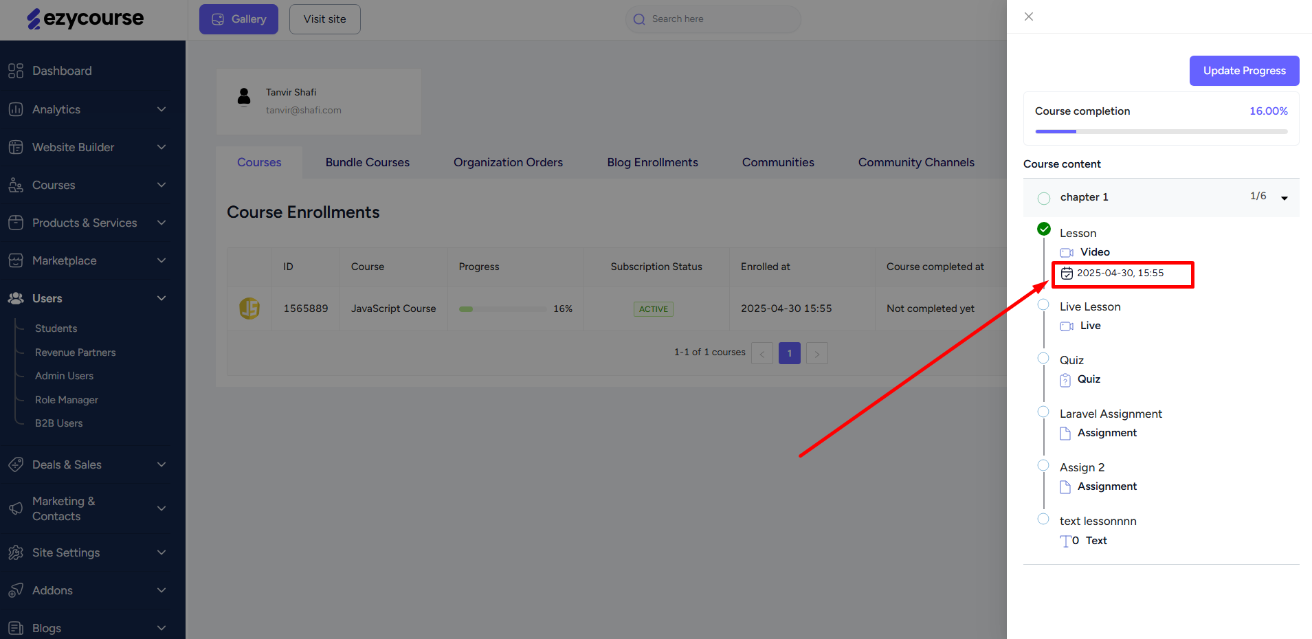1312x639 pixels.
Task: Expand the Website Builder chevron
Action: [x=162, y=147]
